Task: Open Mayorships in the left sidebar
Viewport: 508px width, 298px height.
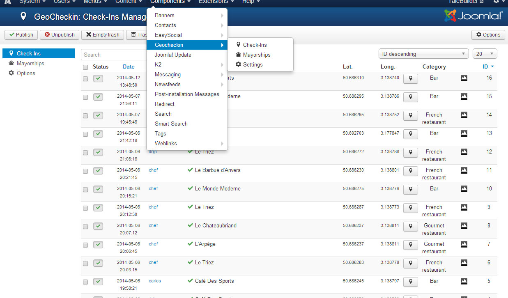Action: 30,64
